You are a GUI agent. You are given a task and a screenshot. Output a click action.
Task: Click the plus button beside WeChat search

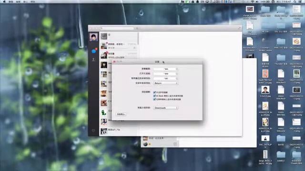[x=137, y=28]
